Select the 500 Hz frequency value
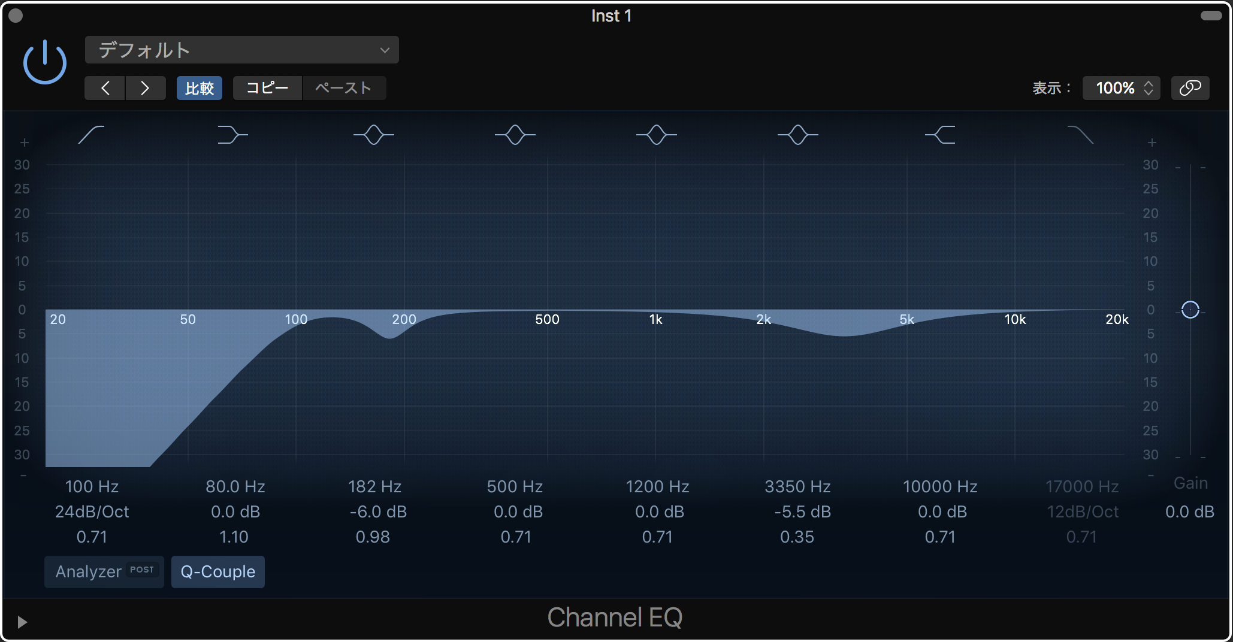1233x642 pixels. click(515, 486)
